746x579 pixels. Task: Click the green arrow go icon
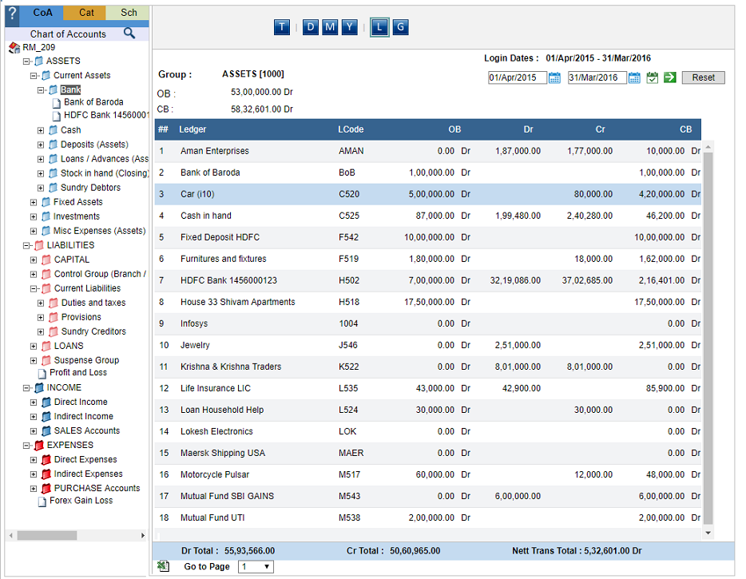pyautogui.click(x=670, y=77)
